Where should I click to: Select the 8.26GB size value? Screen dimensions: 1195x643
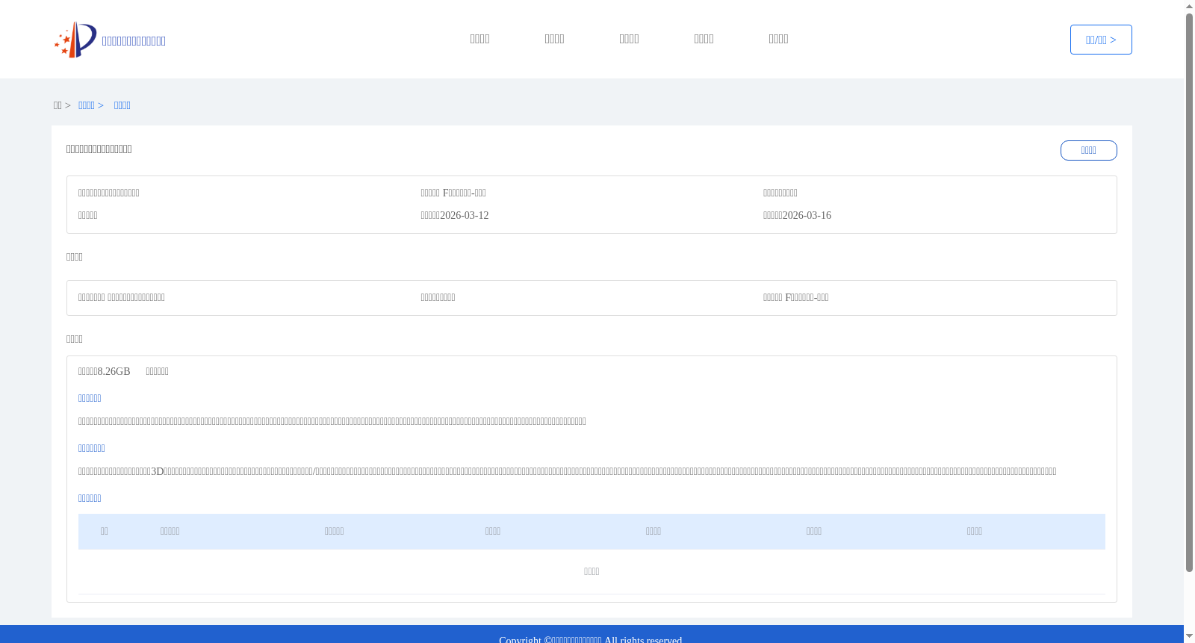click(x=114, y=371)
